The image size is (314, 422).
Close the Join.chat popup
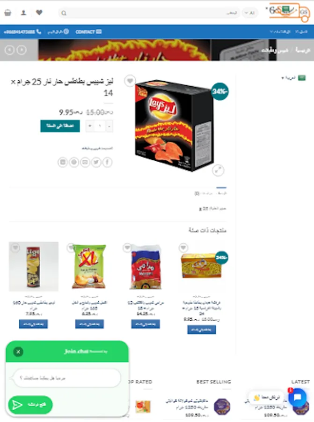pyautogui.click(x=18, y=352)
